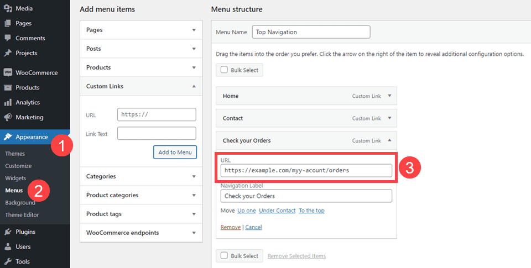
Task: Click the Pages icon in sidebar
Action: (x=7, y=23)
